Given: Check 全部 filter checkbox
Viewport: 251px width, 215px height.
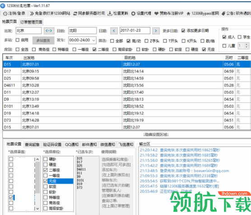Looking at the screenshot, I should [112, 41].
